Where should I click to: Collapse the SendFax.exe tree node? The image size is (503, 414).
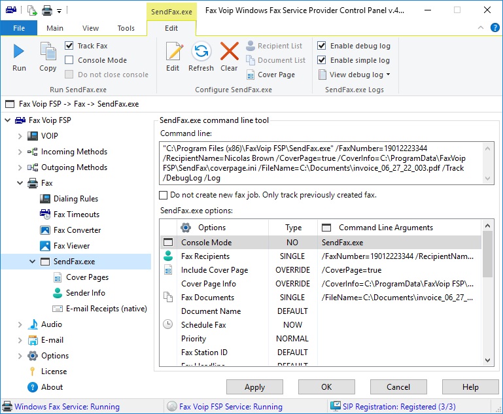[33, 262]
